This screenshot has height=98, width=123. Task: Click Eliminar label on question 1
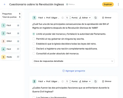[x=108, y=18]
